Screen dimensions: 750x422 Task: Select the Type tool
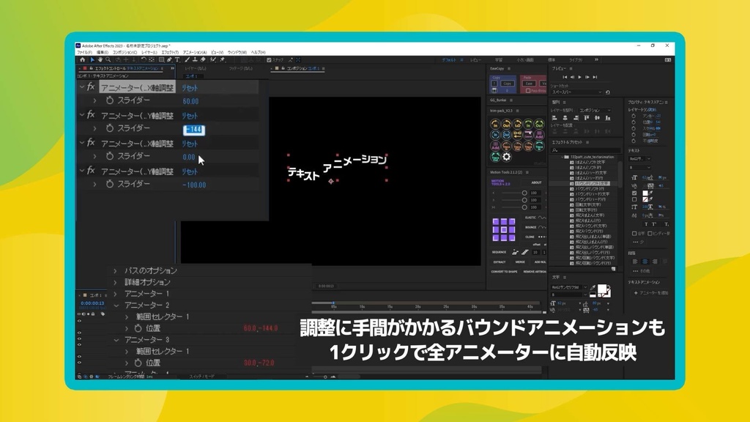pyautogui.click(x=178, y=59)
